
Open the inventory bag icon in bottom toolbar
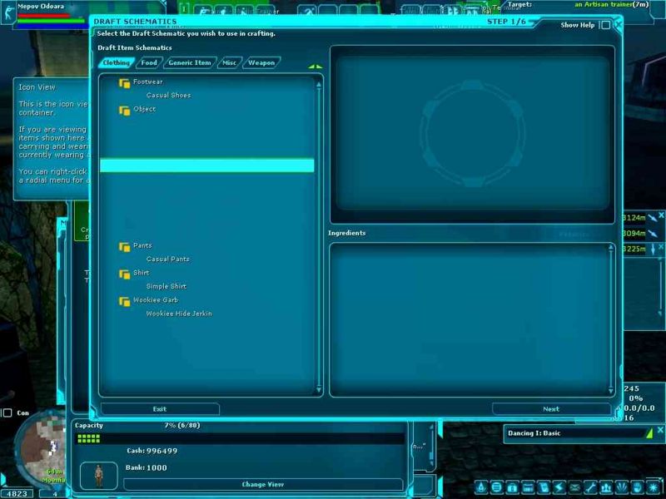pyautogui.click(x=512, y=487)
